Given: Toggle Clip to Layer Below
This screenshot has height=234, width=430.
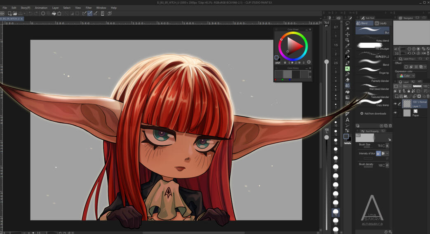Looking at the screenshot, I should pyautogui.click(x=395, y=91).
